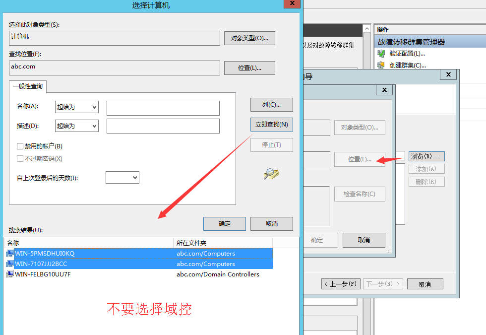Select the 一般性查询 tab
This screenshot has height=335, width=486.
point(28,86)
